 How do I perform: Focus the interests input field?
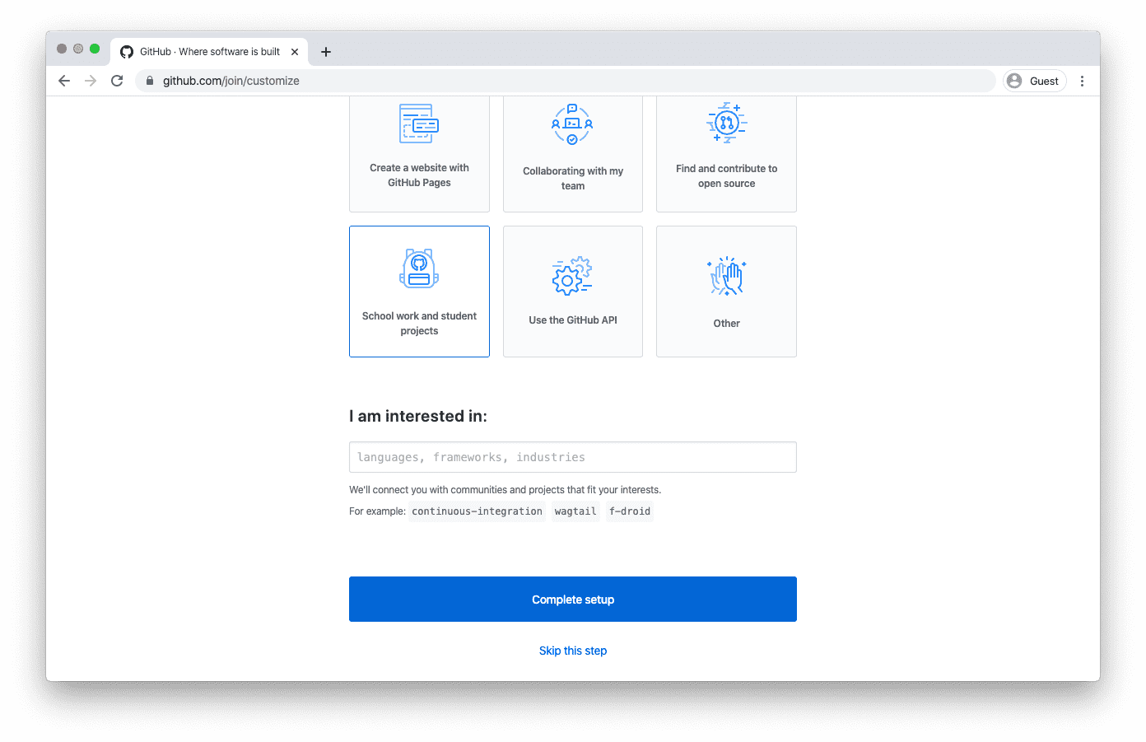point(573,457)
